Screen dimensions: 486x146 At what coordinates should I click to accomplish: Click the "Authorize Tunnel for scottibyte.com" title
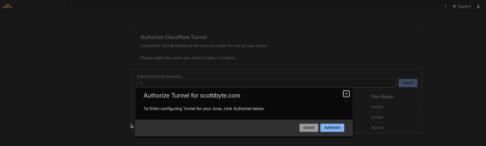[x=192, y=96]
